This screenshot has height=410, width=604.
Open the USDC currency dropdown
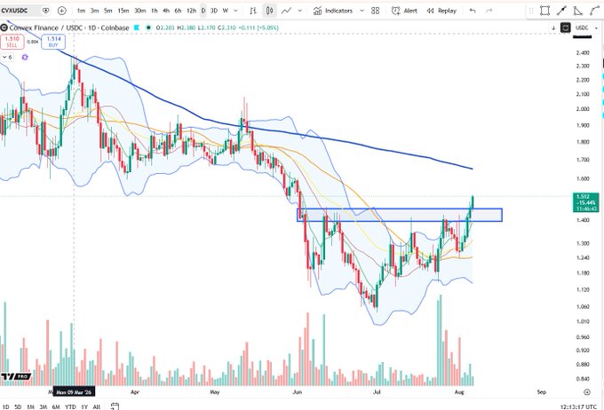click(586, 28)
